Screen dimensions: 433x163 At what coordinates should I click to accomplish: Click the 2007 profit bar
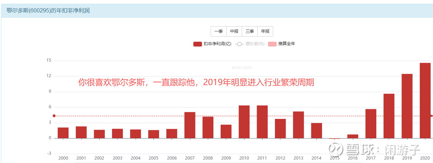coord(190,125)
